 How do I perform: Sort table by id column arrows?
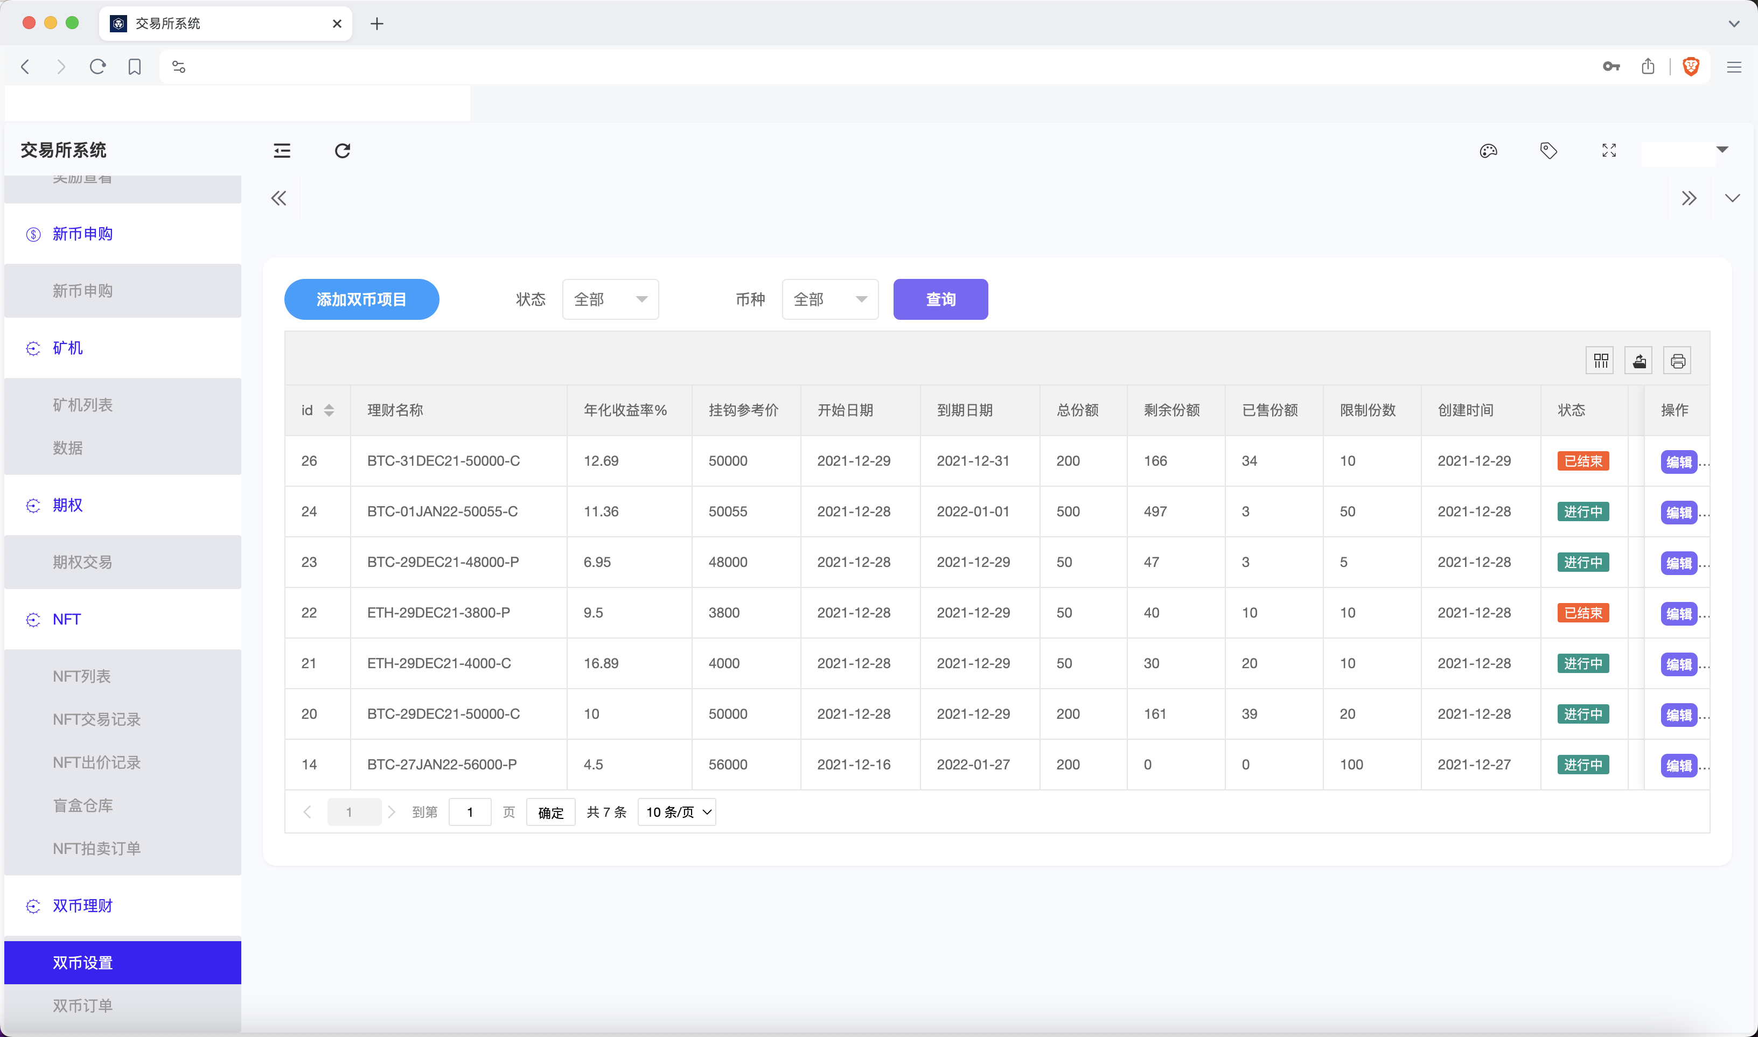click(x=329, y=410)
